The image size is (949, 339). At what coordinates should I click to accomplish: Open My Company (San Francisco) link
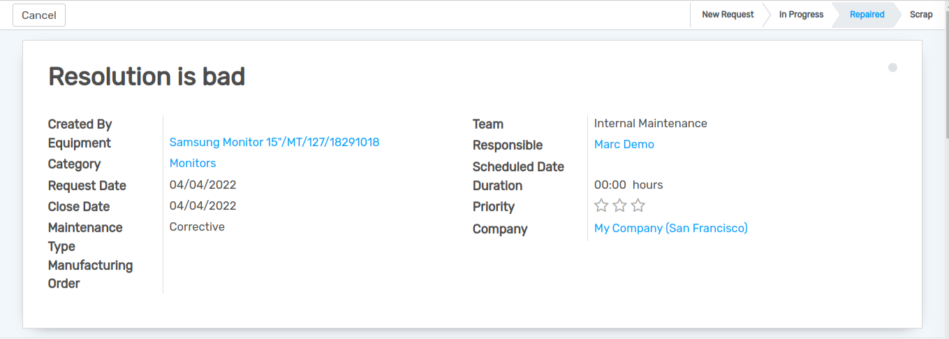(x=670, y=229)
